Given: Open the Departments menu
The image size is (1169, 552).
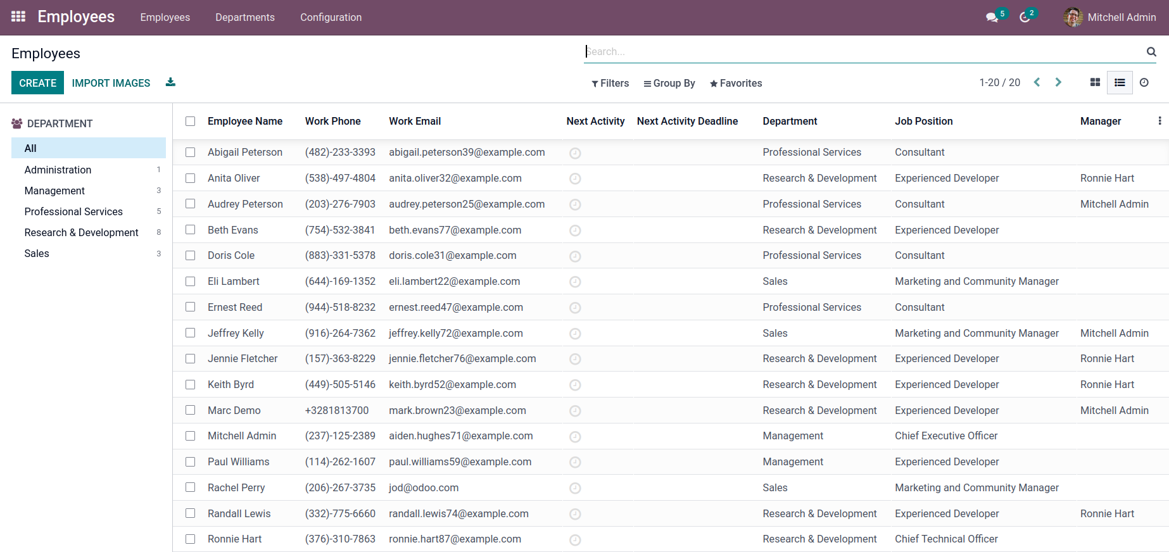Looking at the screenshot, I should coord(244,18).
